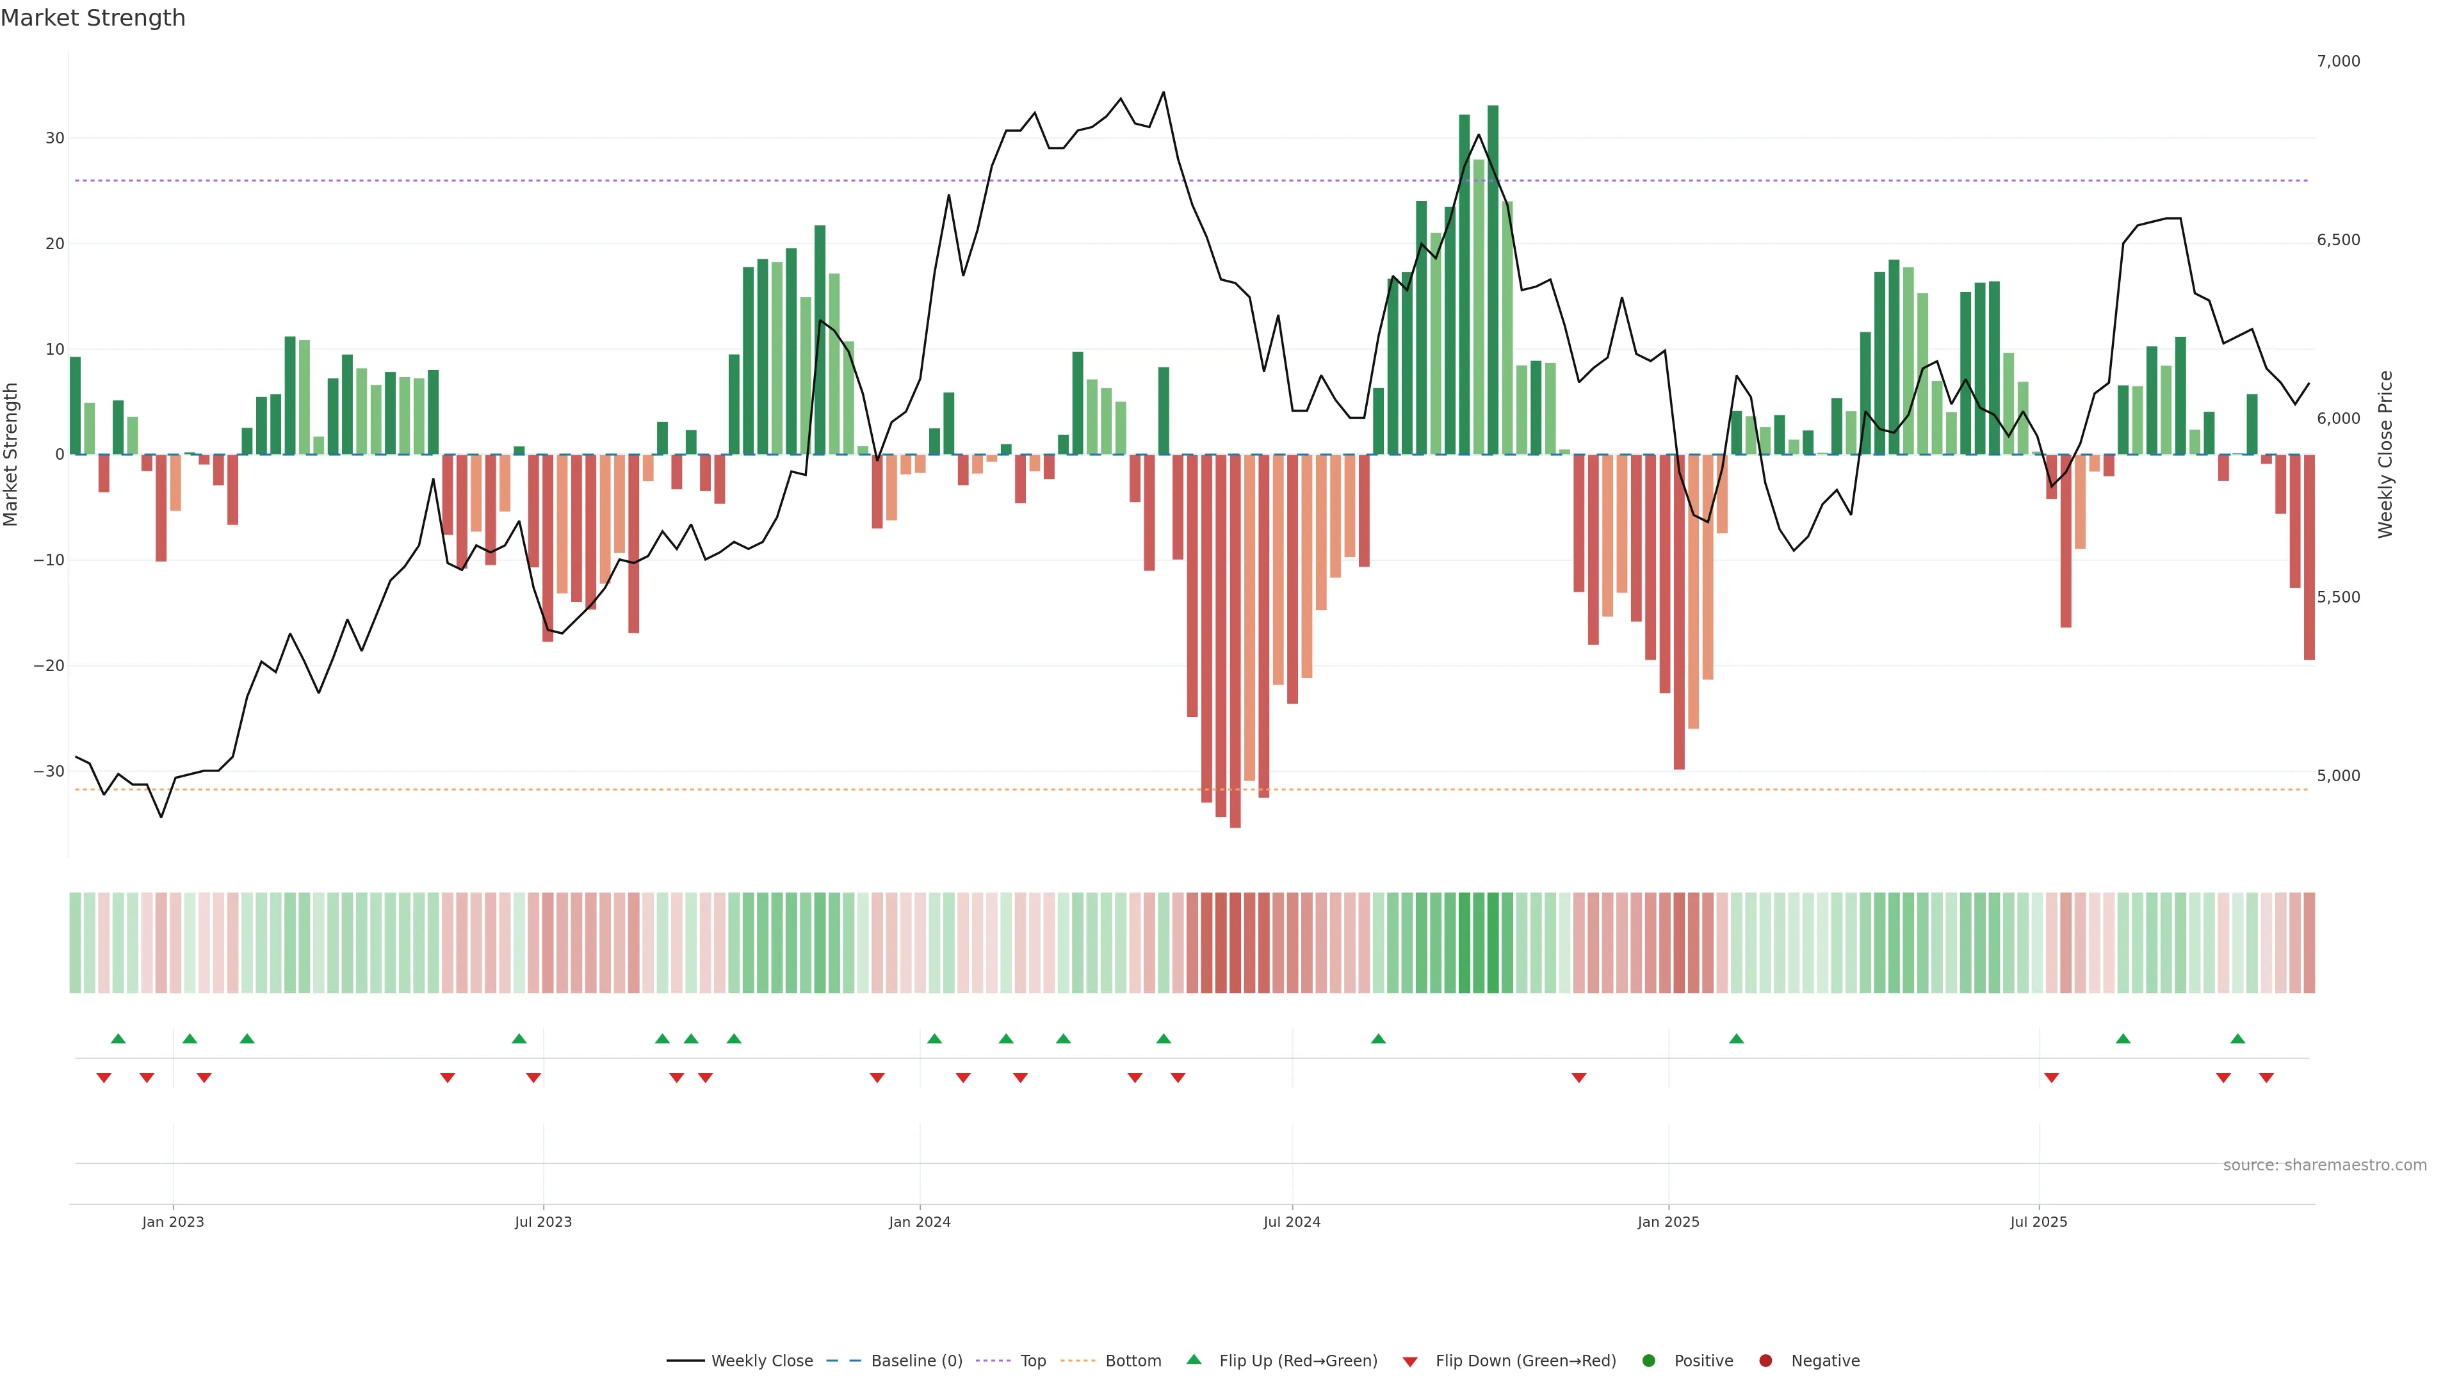
Task: Click the Market Strength chart title
Action: 93,18
